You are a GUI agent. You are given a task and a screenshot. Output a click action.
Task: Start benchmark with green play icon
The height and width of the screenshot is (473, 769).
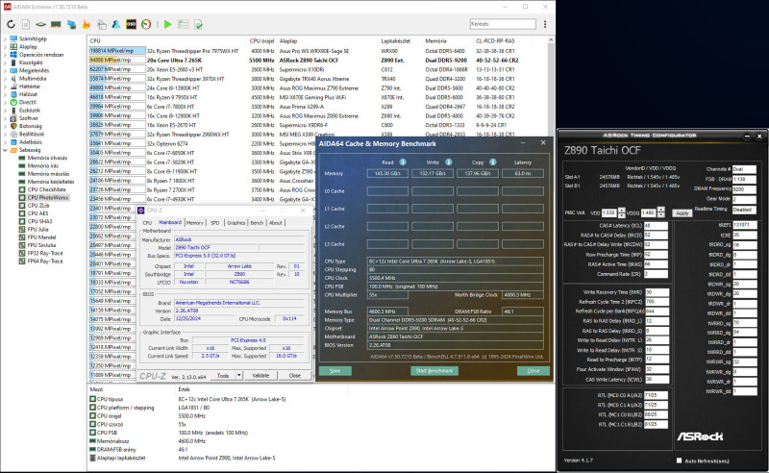[168, 23]
